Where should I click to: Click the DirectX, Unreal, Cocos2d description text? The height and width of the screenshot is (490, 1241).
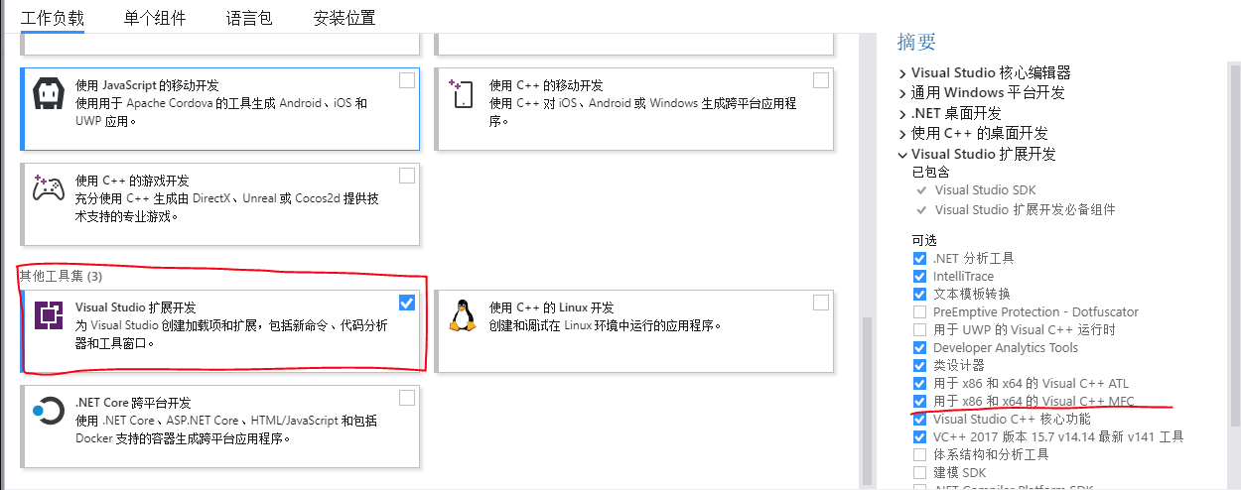click(227, 207)
